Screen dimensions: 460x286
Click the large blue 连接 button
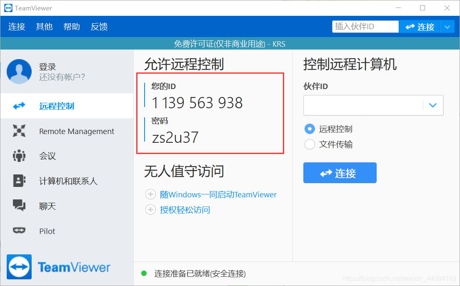[x=340, y=173]
